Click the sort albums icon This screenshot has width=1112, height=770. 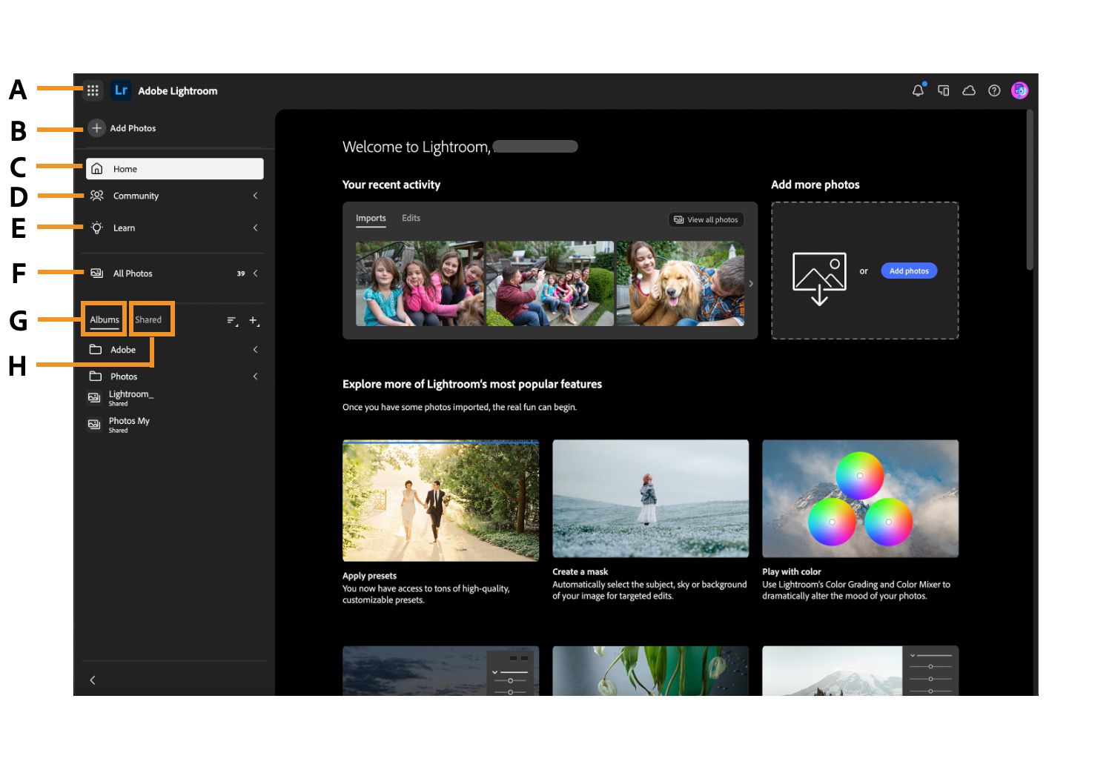coord(230,321)
